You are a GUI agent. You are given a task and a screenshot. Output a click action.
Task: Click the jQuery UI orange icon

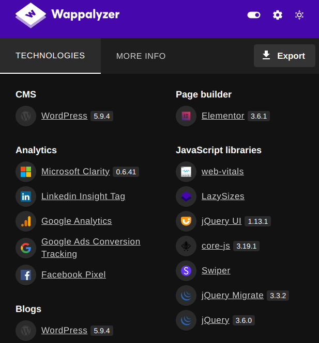tap(186, 221)
